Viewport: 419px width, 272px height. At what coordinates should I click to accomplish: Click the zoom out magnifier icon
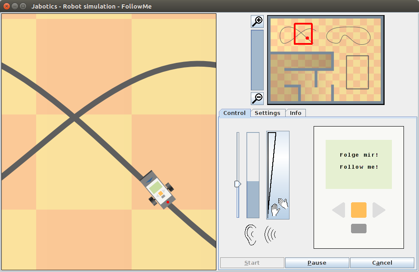[257, 99]
